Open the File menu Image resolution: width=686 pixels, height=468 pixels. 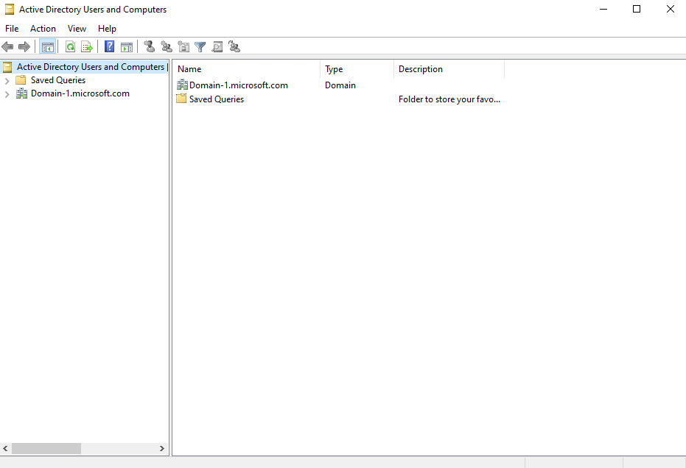[x=11, y=28]
